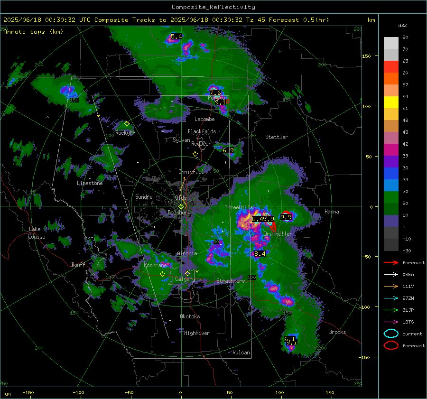
Task: Click the 5.4 storm top label
Action: coord(176,37)
